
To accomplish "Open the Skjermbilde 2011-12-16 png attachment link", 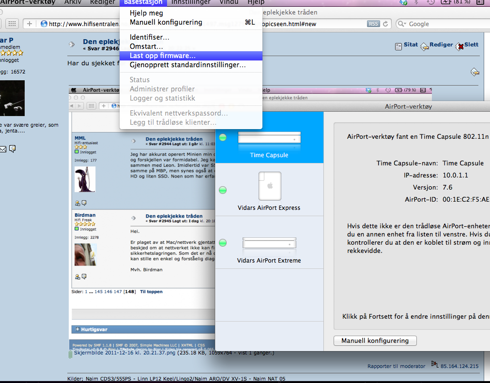I will (x=125, y=353).
